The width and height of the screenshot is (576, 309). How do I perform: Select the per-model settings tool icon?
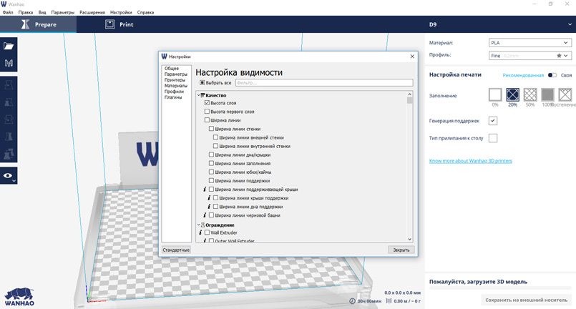click(9, 154)
